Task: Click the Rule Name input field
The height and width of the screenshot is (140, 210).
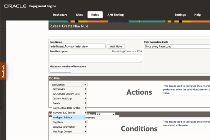Action: click(x=77, y=46)
